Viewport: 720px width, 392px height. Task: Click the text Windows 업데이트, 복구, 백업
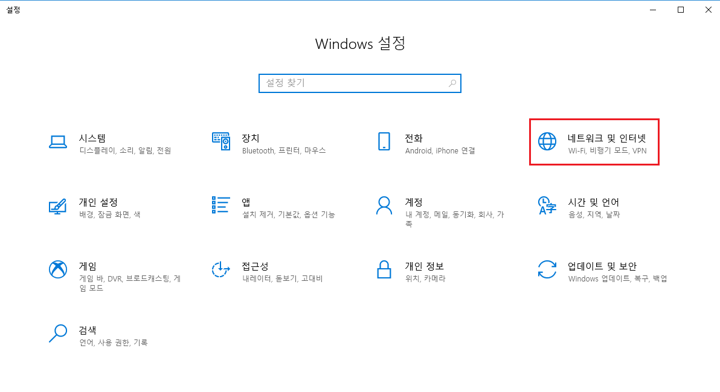tap(617, 278)
